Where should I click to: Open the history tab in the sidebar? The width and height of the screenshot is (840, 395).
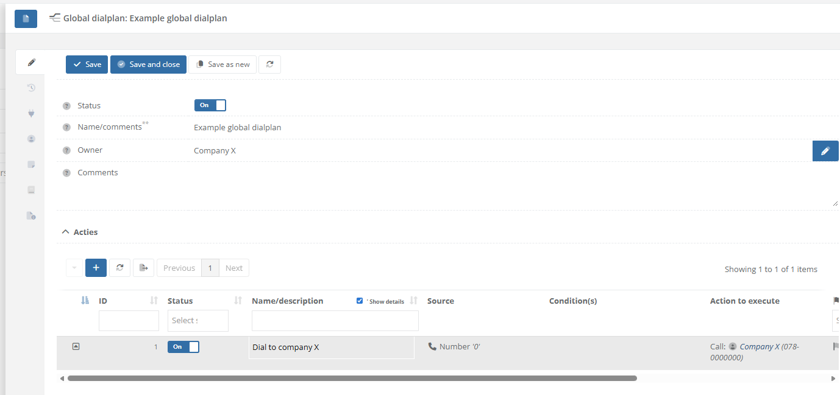pos(31,88)
